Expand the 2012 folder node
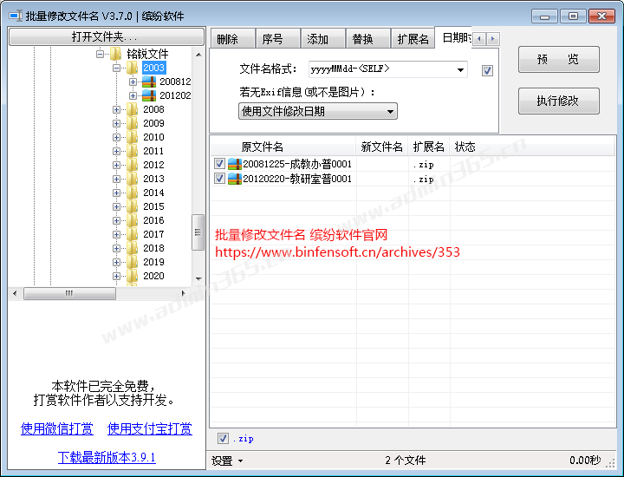 pyautogui.click(x=116, y=165)
